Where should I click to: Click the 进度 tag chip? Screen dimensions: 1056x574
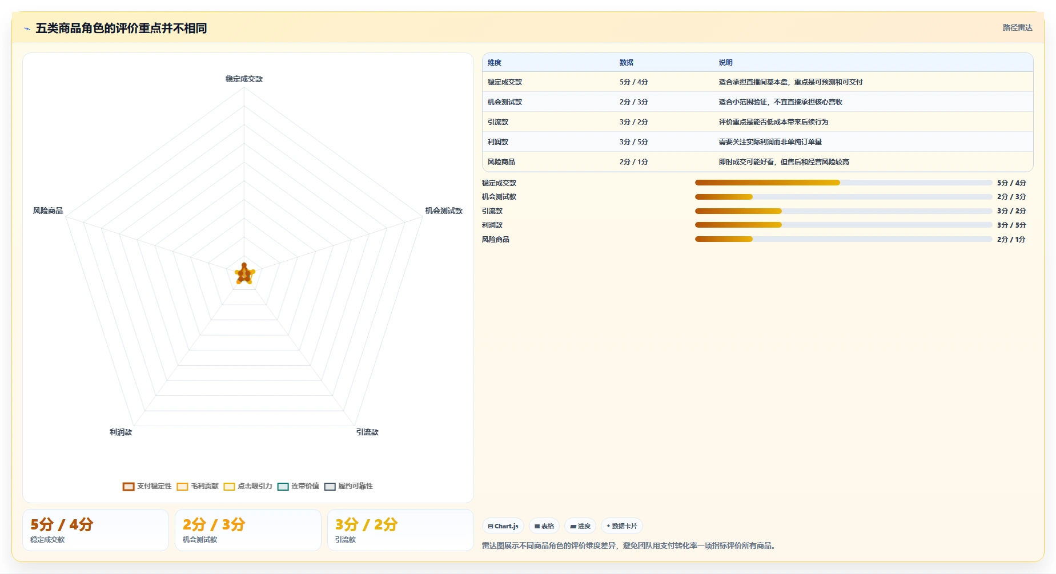(x=580, y=526)
